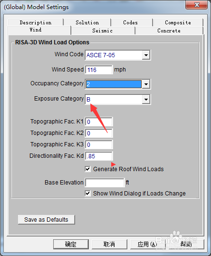211x256 pixels.
Task: Switch to the Concrete tab
Action: 169,31
